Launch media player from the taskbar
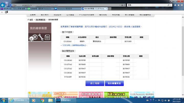 coord(33,100)
